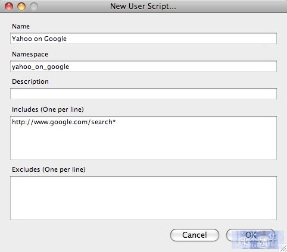Click the Name input field
The height and width of the screenshot is (252, 287).
[x=143, y=39]
